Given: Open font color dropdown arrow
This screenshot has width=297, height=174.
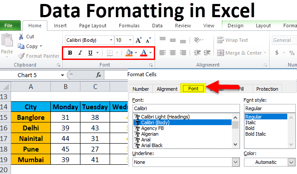Looking at the screenshot, I should pyautogui.click(x=150, y=53).
